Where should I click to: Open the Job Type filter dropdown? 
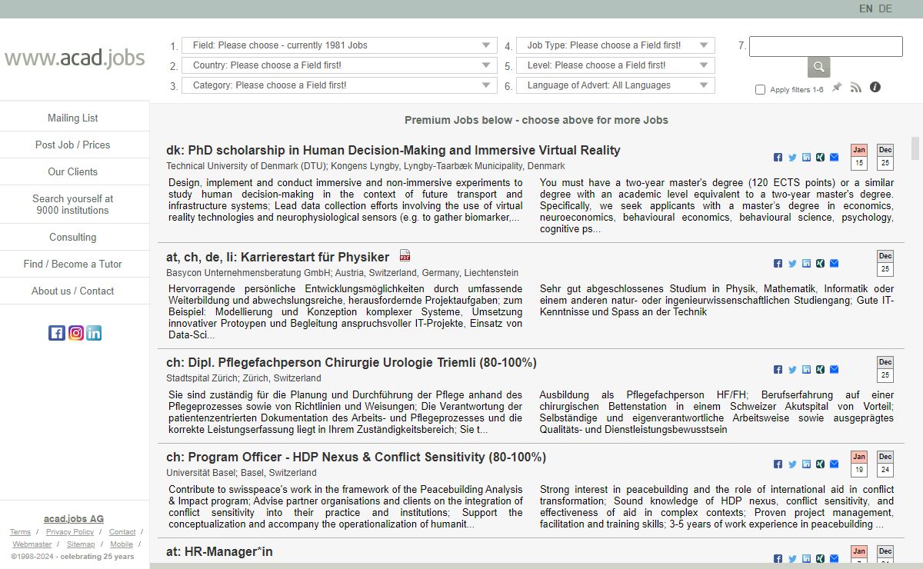(x=615, y=45)
